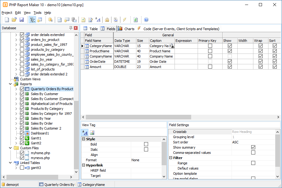Viewport: 282px width, 188px height.
Task: Switch to the Code tab
Action: pyautogui.click(x=178, y=29)
